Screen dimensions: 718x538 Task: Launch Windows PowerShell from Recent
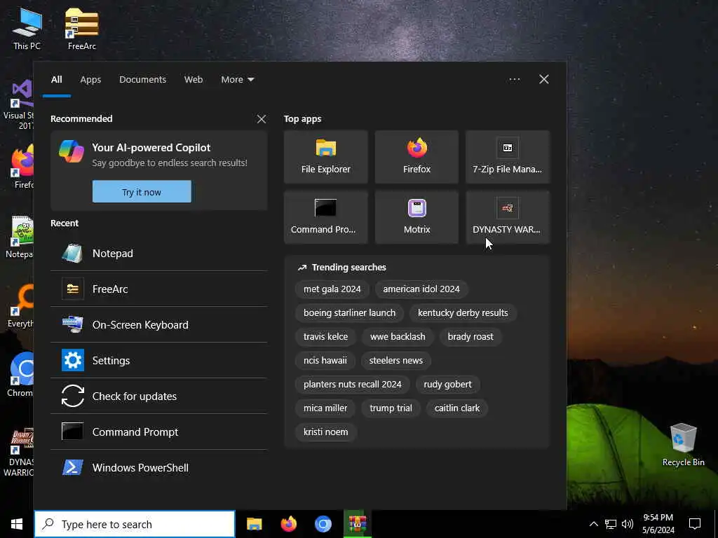[x=159, y=467]
